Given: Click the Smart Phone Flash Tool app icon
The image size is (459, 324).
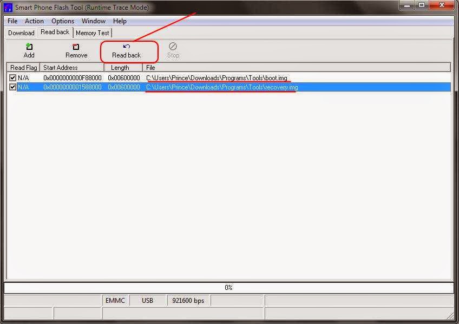Looking at the screenshot, I should (x=8, y=8).
